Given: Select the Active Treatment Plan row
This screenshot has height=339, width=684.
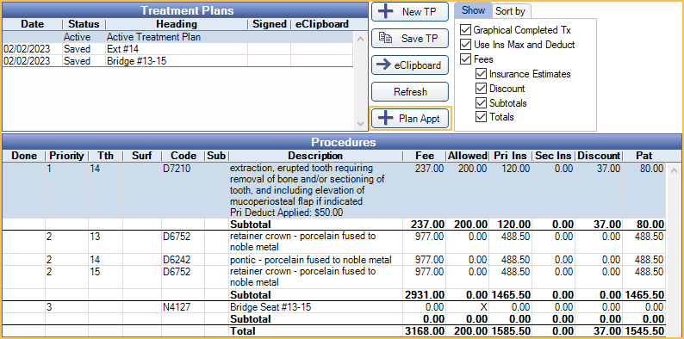Looking at the screenshot, I should (177, 37).
